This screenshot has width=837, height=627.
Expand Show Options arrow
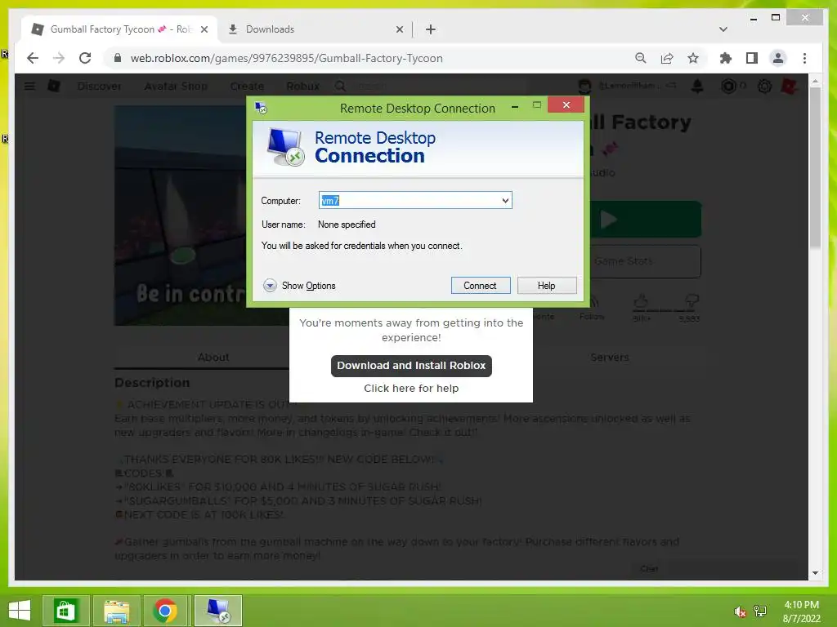270,285
